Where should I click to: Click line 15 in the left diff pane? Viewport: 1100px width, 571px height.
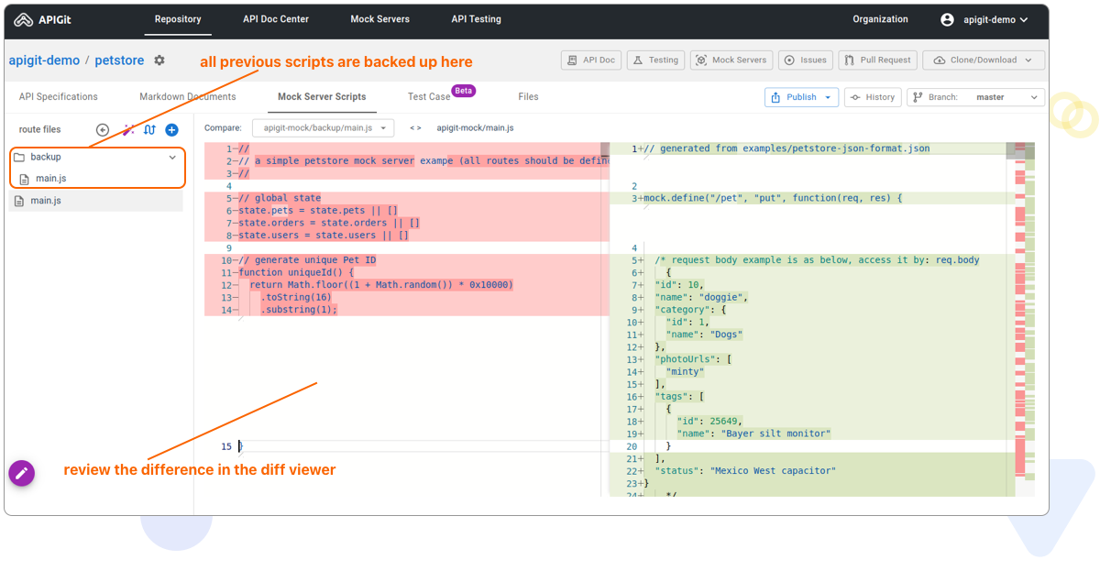(x=407, y=446)
